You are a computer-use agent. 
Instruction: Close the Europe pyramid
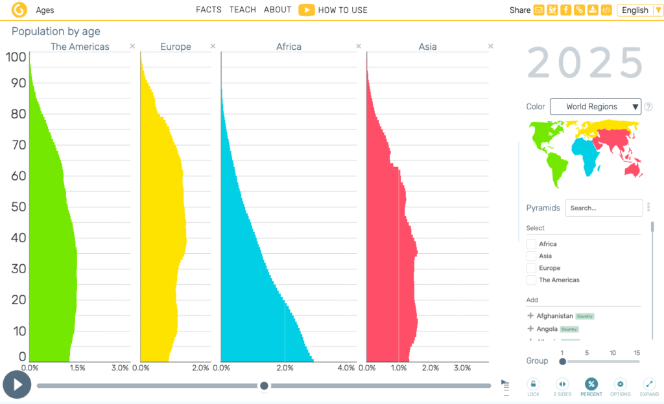[x=213, y=46]
